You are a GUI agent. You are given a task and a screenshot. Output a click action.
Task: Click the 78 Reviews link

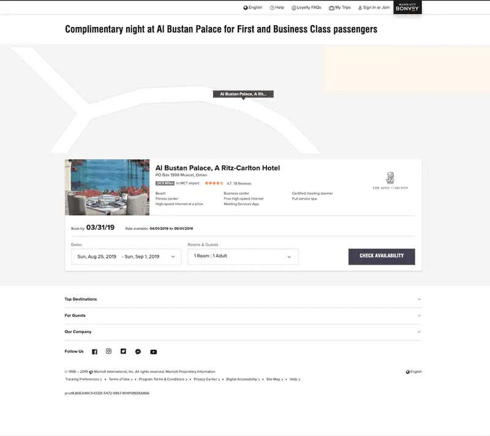(242, 184)
